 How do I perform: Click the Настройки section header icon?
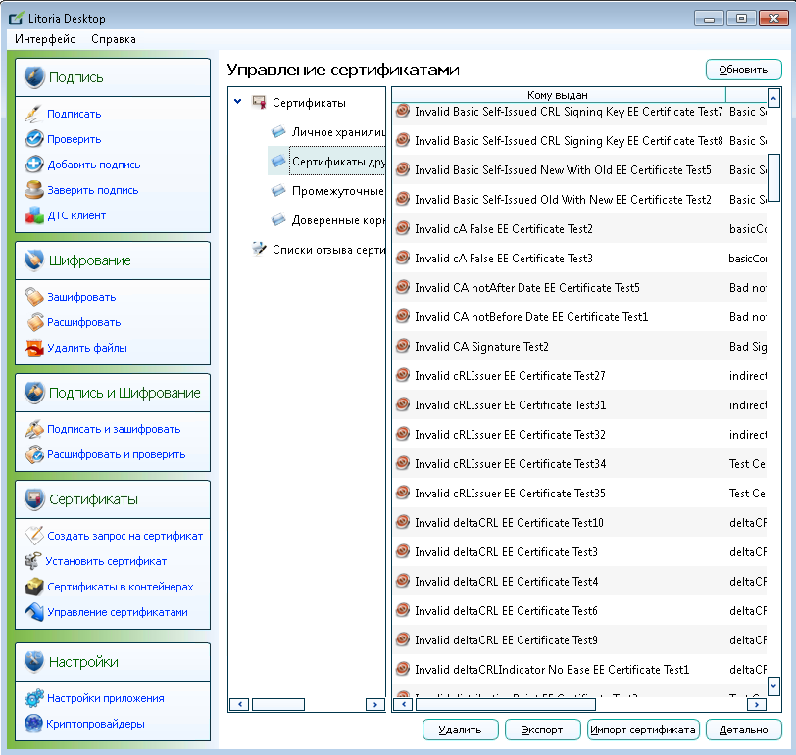(34, 662)
